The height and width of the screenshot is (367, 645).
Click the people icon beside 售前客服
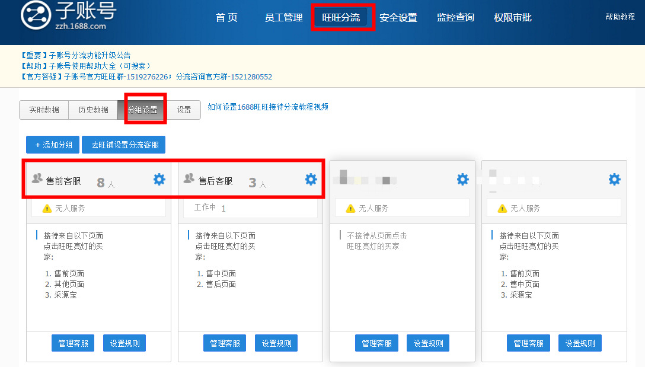37,178
